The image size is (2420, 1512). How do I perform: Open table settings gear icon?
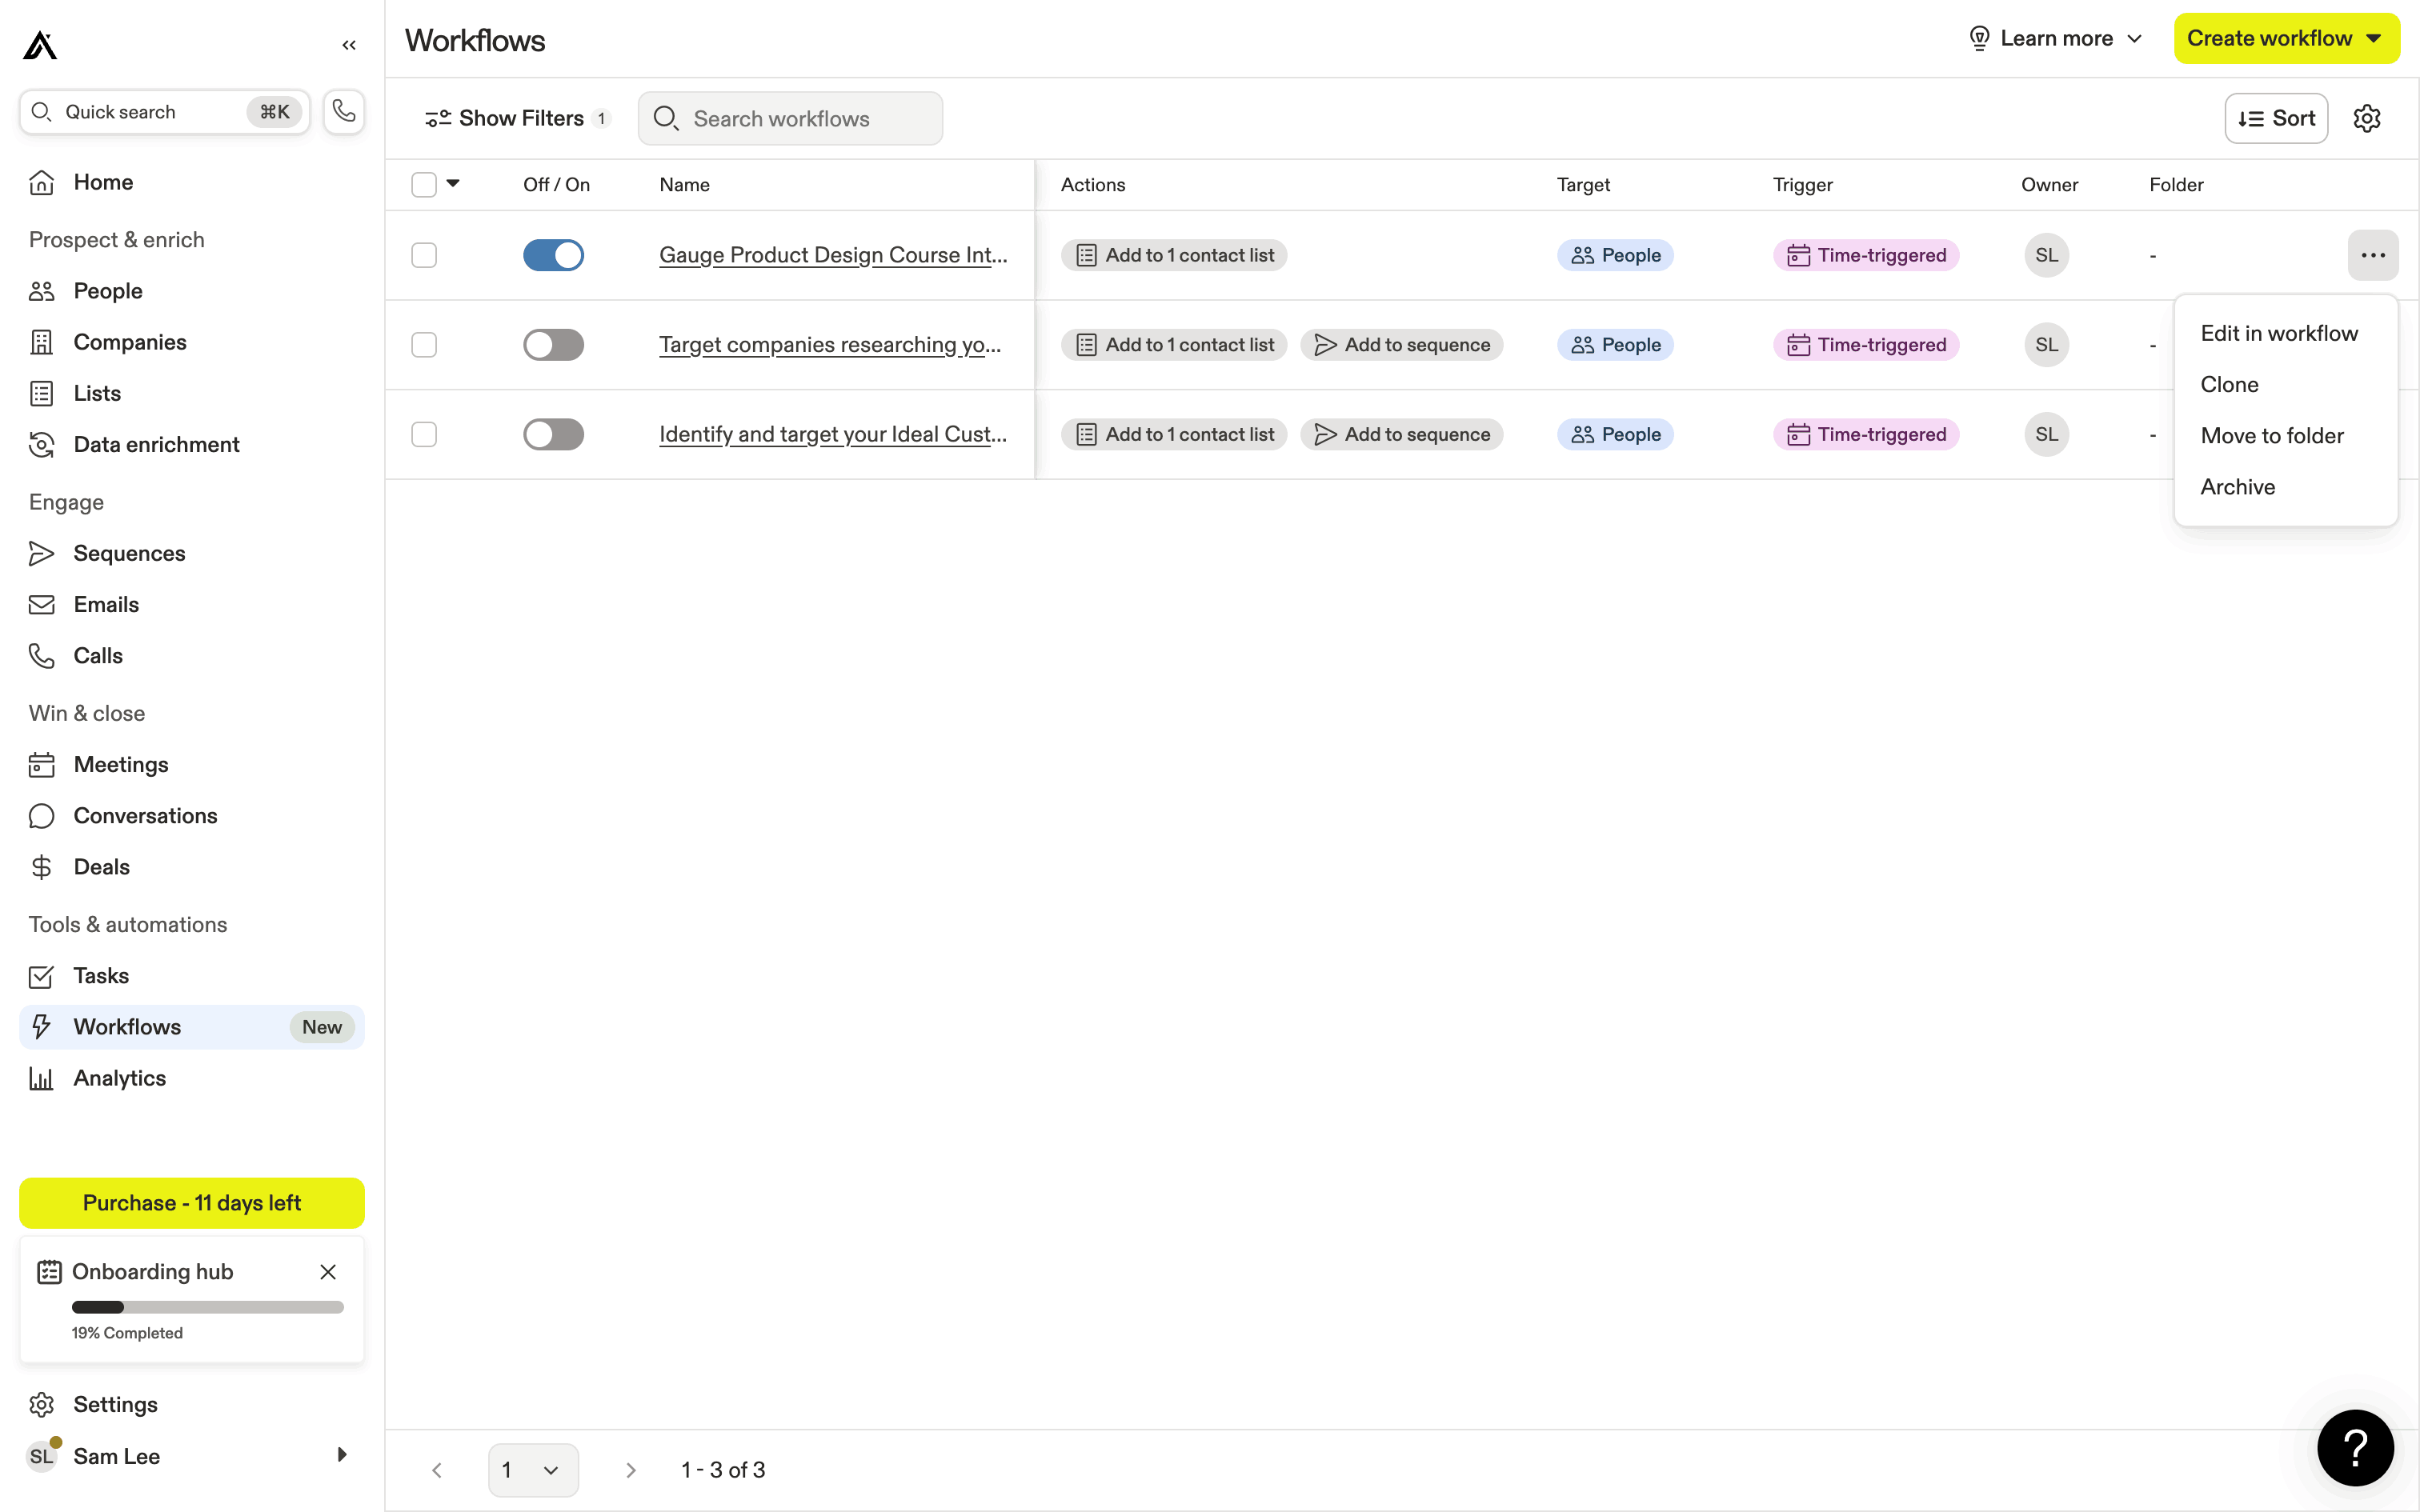click(2366, 119)
